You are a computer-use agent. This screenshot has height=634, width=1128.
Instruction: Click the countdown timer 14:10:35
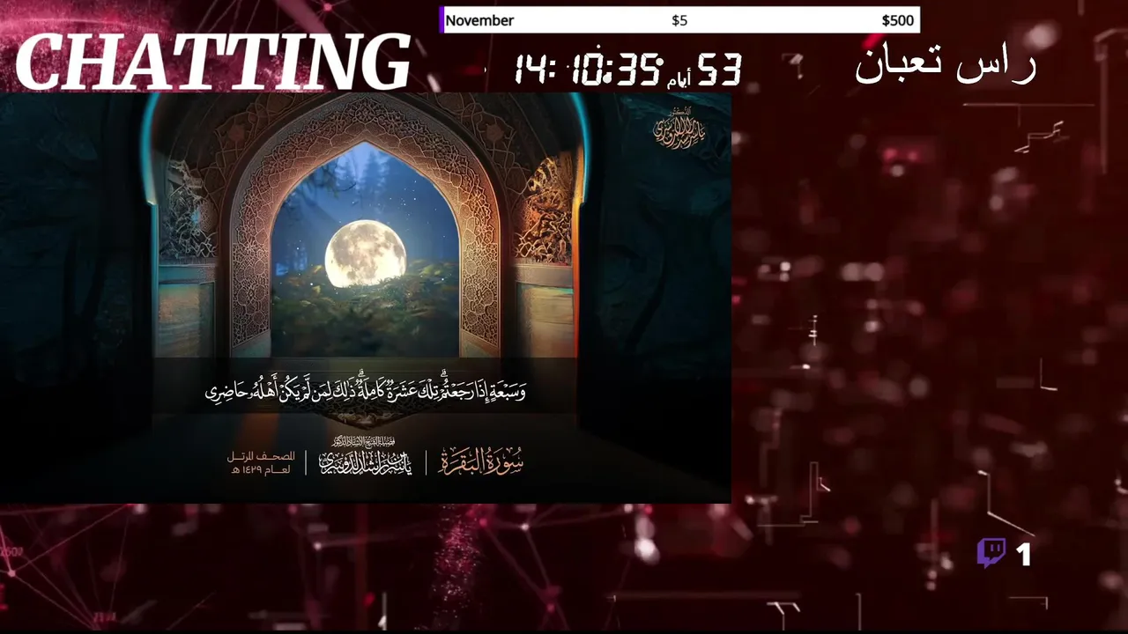click(x=588, y=69)
